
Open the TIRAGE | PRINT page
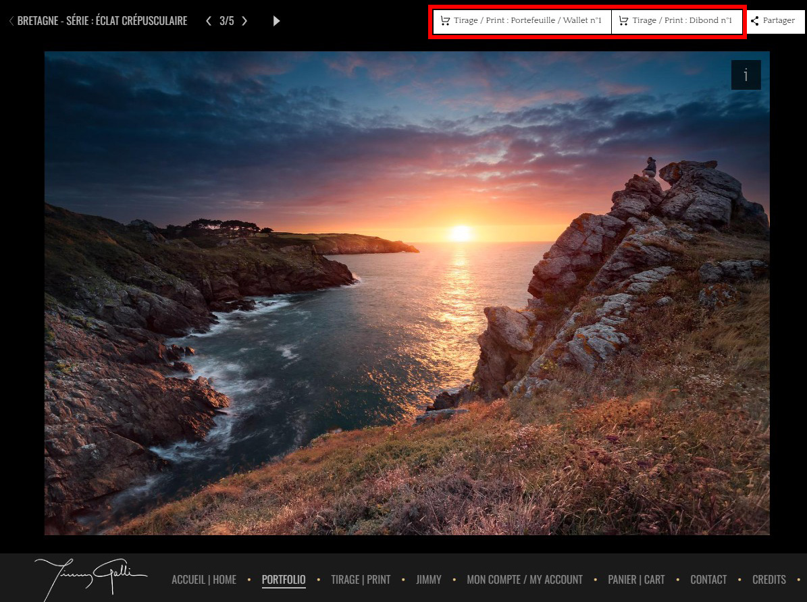coord(361,579)
